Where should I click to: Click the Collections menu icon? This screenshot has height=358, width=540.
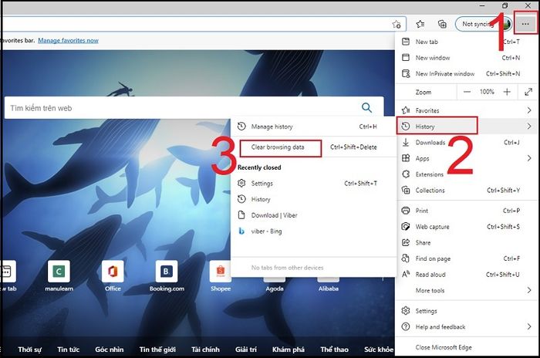tap(406, 190)
